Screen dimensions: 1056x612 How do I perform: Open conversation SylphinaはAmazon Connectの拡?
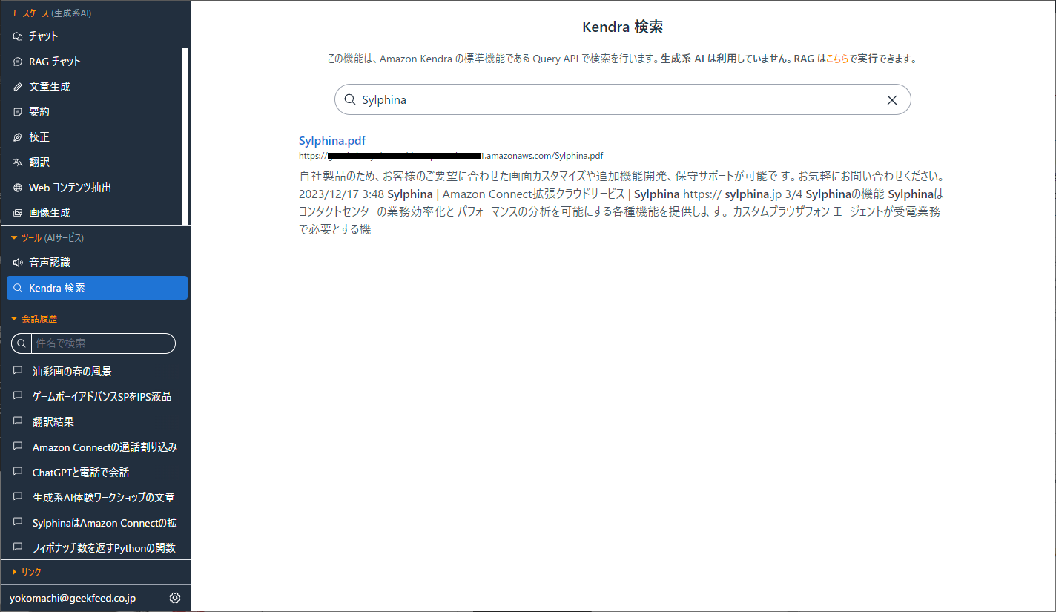coord(95,522)
